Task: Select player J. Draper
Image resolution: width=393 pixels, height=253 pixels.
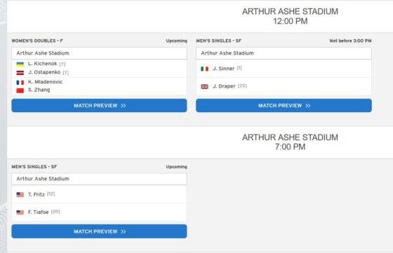Action: tap(224, 86)
